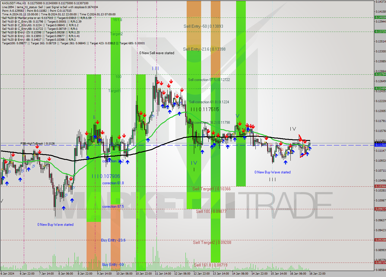Click the '11 Jan 14:00' time label

(162, 274)
